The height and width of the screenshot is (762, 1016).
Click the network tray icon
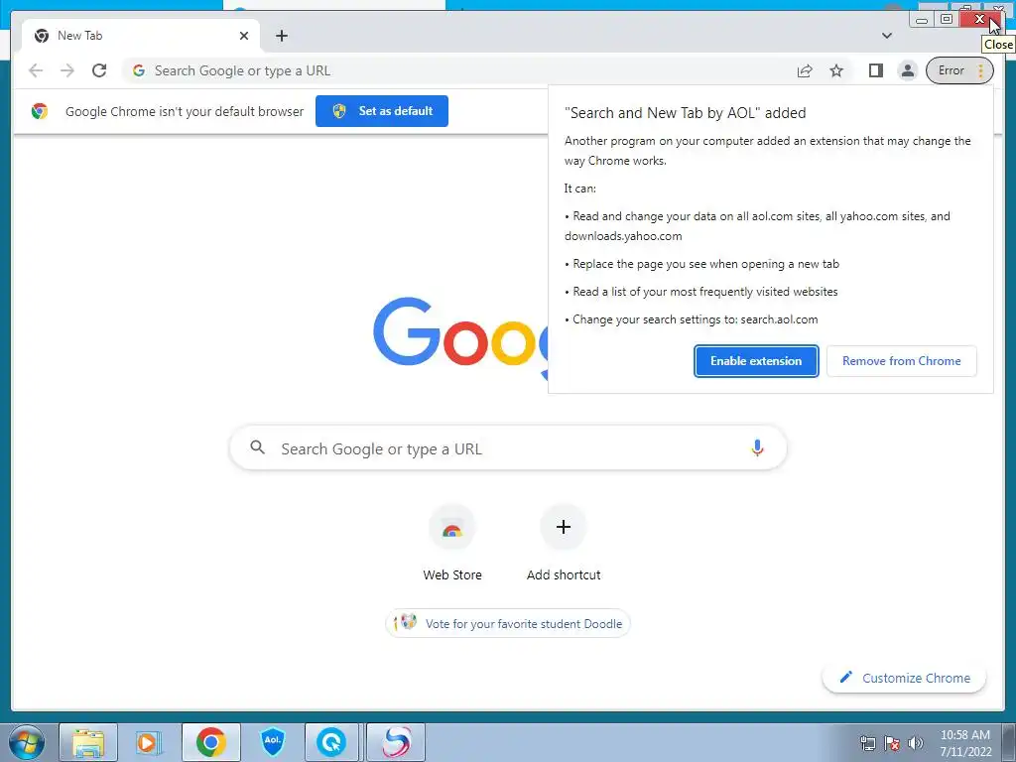pyautogui.click(x=867, y=743)
